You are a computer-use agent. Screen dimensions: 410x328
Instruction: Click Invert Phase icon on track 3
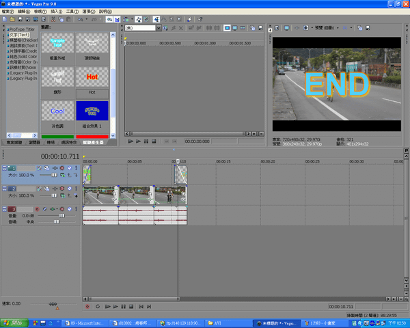pos(44,209)
